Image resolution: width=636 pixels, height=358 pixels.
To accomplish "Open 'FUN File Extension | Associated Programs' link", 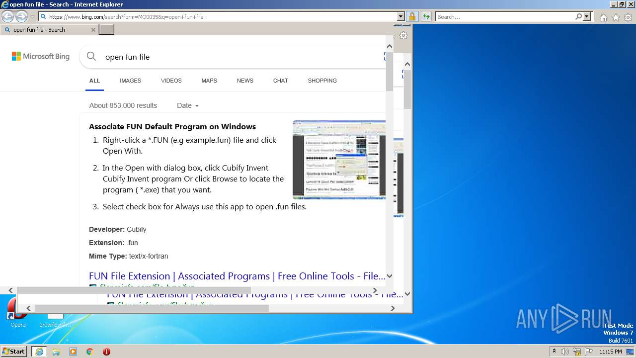I will pyautogui.click(x=237, y=276).
